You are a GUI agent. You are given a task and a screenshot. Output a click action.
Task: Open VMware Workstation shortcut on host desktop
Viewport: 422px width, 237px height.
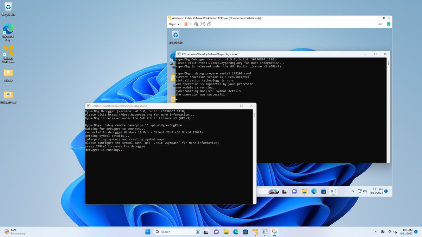(x=8, y=54)
